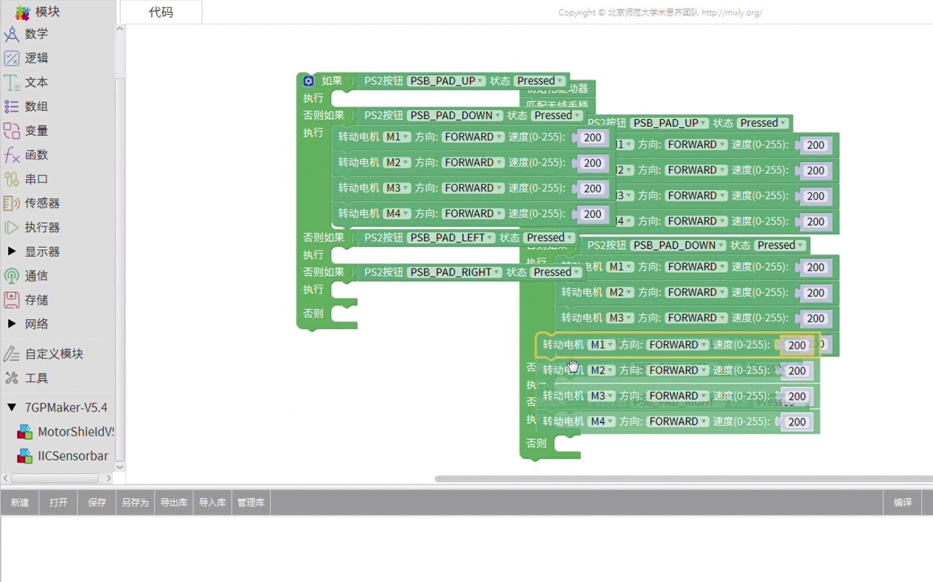Image resolution: width=933 pixels, height=582 pixels.
Task: Open M1 dropdown in highlighted dragged block
Action: point(601,345)
